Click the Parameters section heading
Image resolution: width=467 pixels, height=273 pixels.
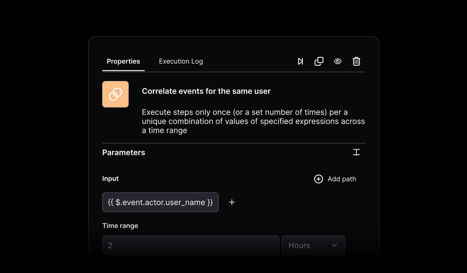click(124, 152)
